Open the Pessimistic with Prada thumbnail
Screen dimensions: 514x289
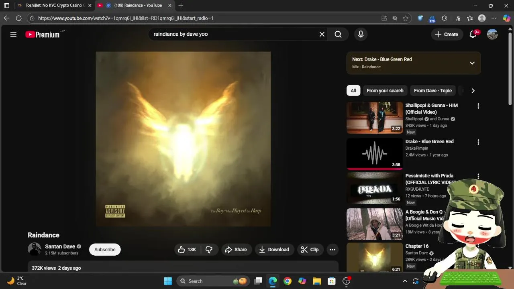(375, 188)
